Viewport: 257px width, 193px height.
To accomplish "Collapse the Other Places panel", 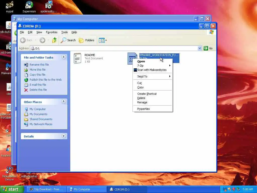I will pyautogui.click(x=63, y=102).
